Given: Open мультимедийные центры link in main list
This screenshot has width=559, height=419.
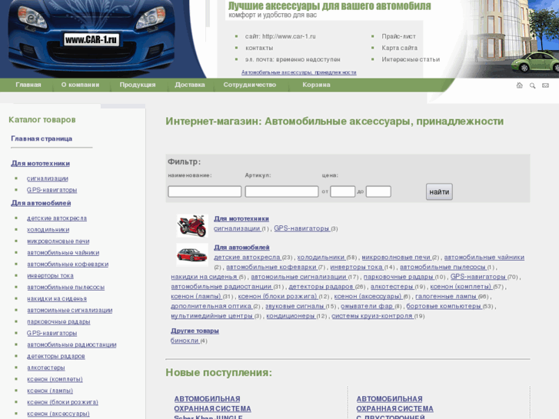Looking at the screenshot, I should [x=211, y=316].
